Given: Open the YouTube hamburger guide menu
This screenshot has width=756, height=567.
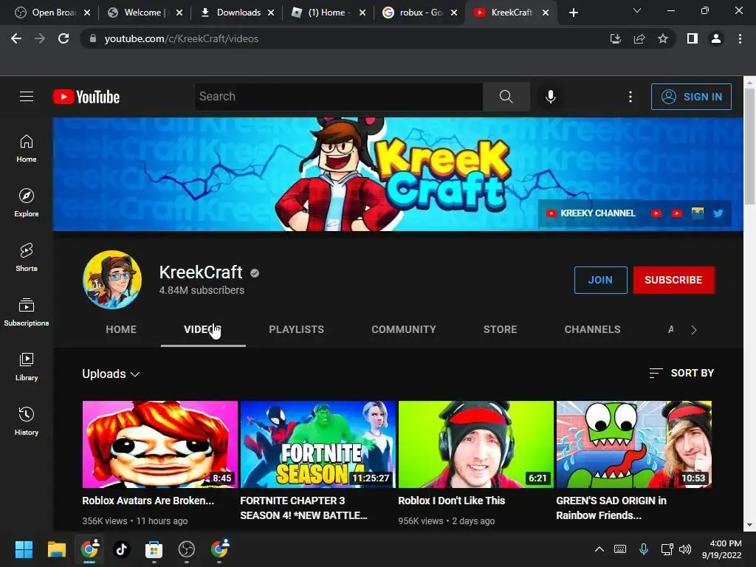Looking at the screenshot, I should coord(27,97).
